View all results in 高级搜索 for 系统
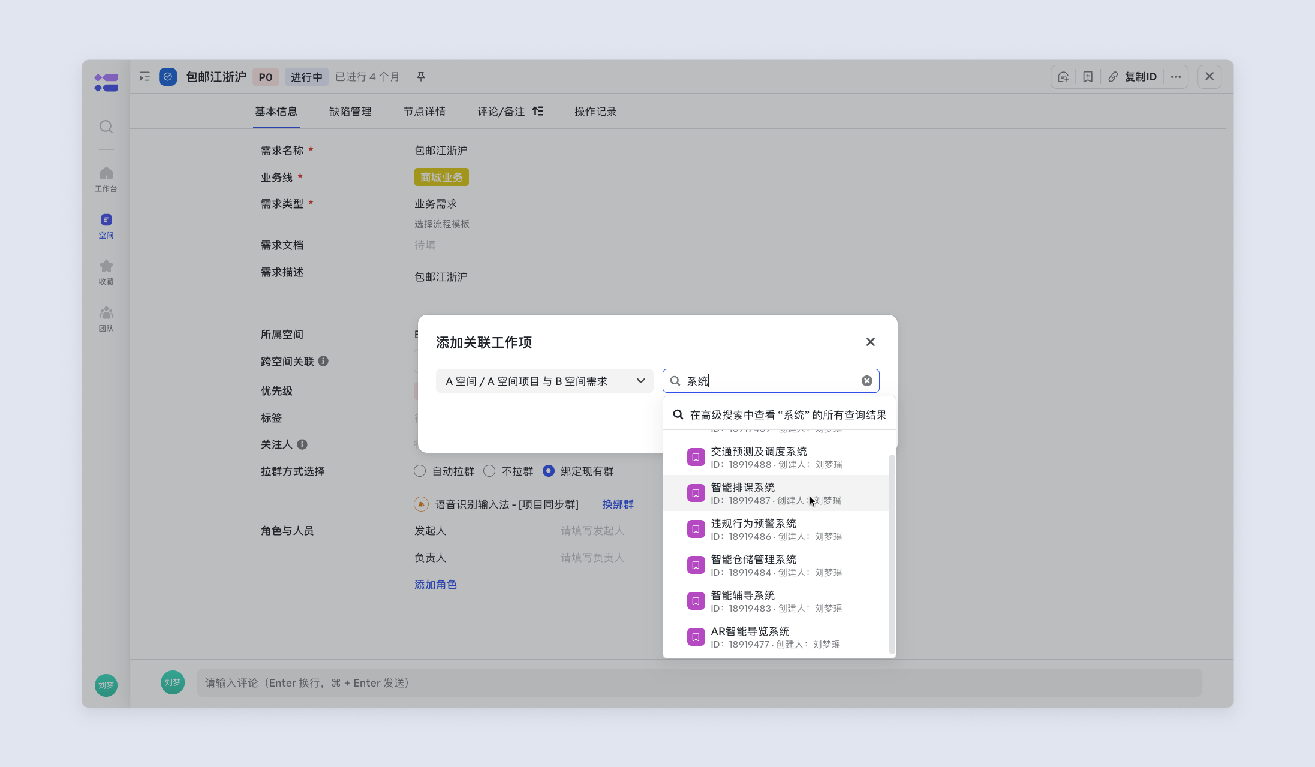This screenshot has height=767, width=1315. [x=780, y=414]
